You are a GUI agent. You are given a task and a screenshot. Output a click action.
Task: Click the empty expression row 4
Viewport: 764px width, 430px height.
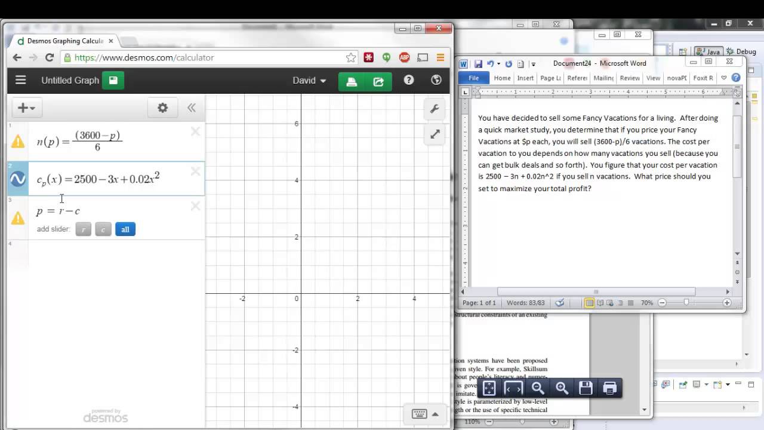click(x=106, y=256)
